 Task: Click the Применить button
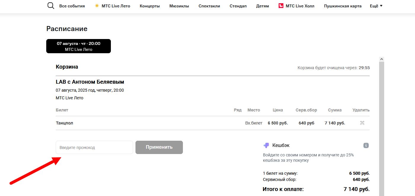pos(159,147)
